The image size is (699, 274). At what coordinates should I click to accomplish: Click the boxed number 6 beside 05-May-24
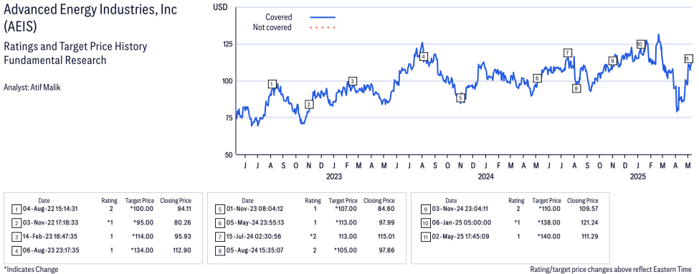click(220, 222)
